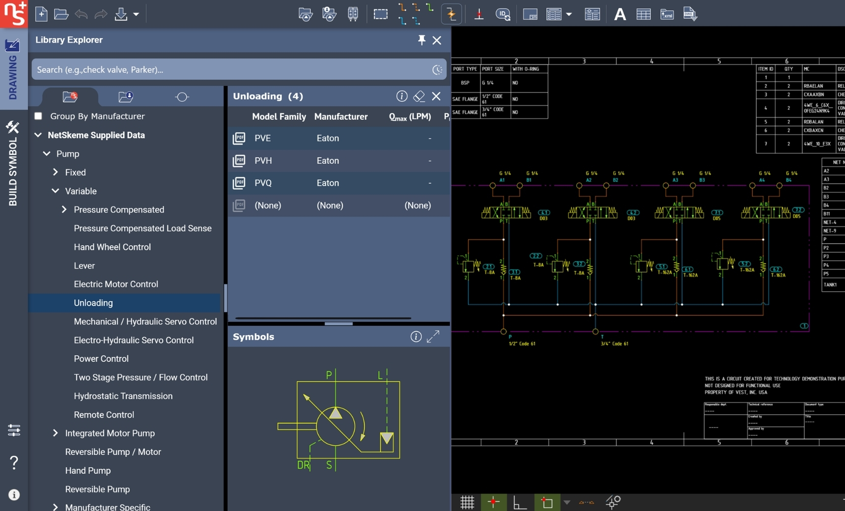Collapse NetSkeme Supplied Data tree node
This screenshot has height=511, width=845.
38,135
